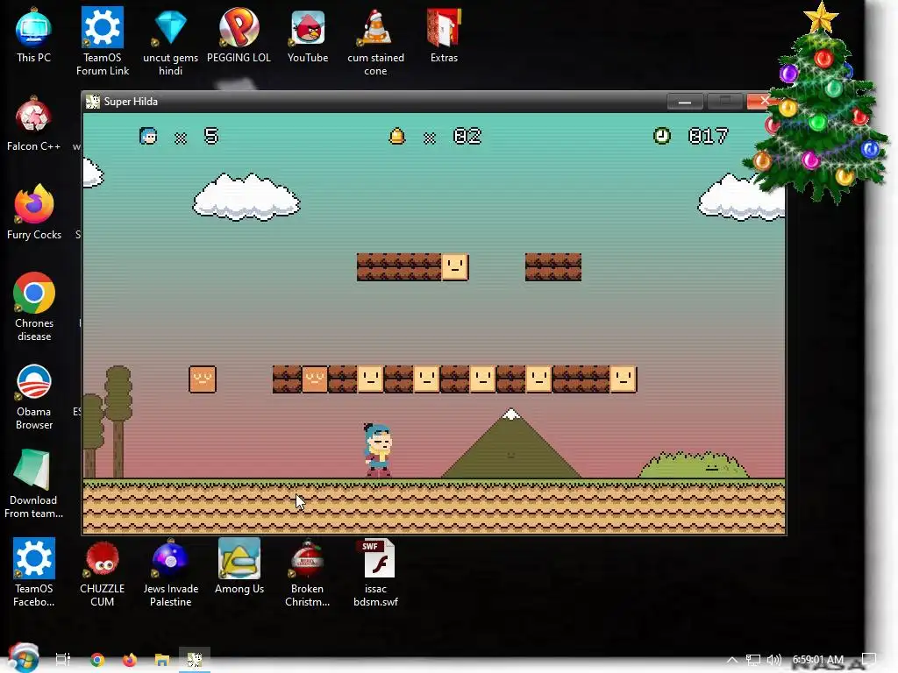The image size is (898, 673).
Task: Close the Super Hilda window
Action: pyautogui.click(x=765, y=102)
